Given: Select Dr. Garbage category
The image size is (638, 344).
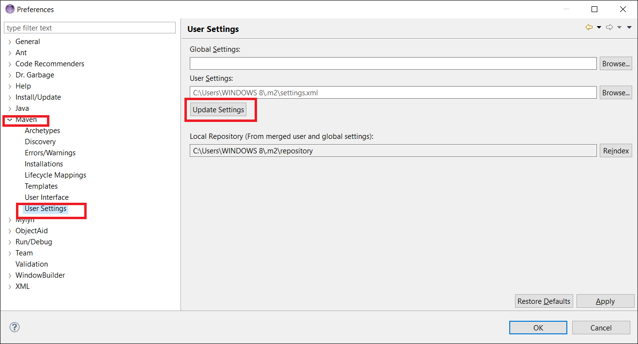Looking at the screenshot, I should tap(35, 75).
